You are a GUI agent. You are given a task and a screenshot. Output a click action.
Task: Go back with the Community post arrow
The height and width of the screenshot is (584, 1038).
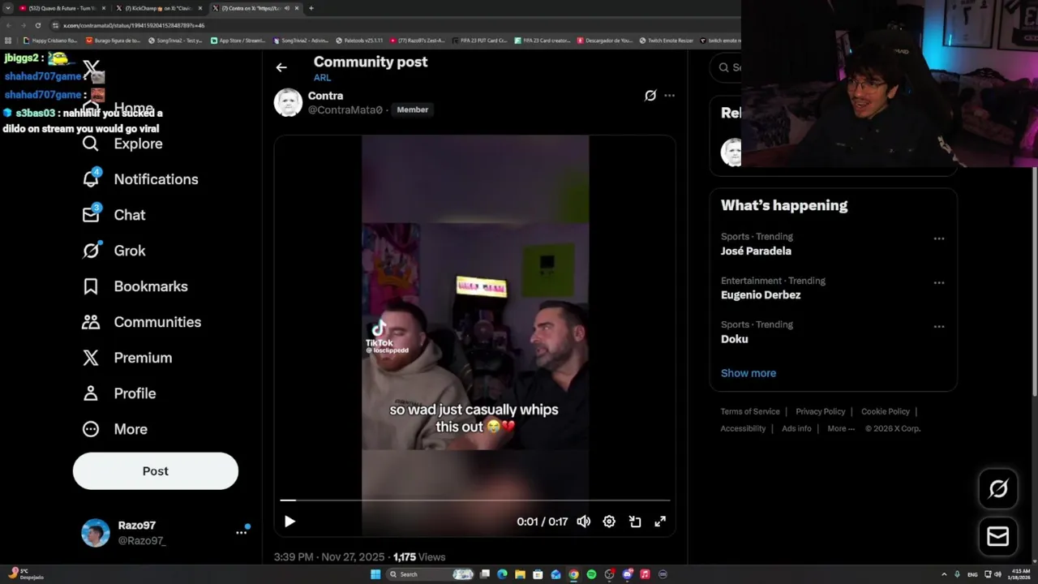click(281, 67)
